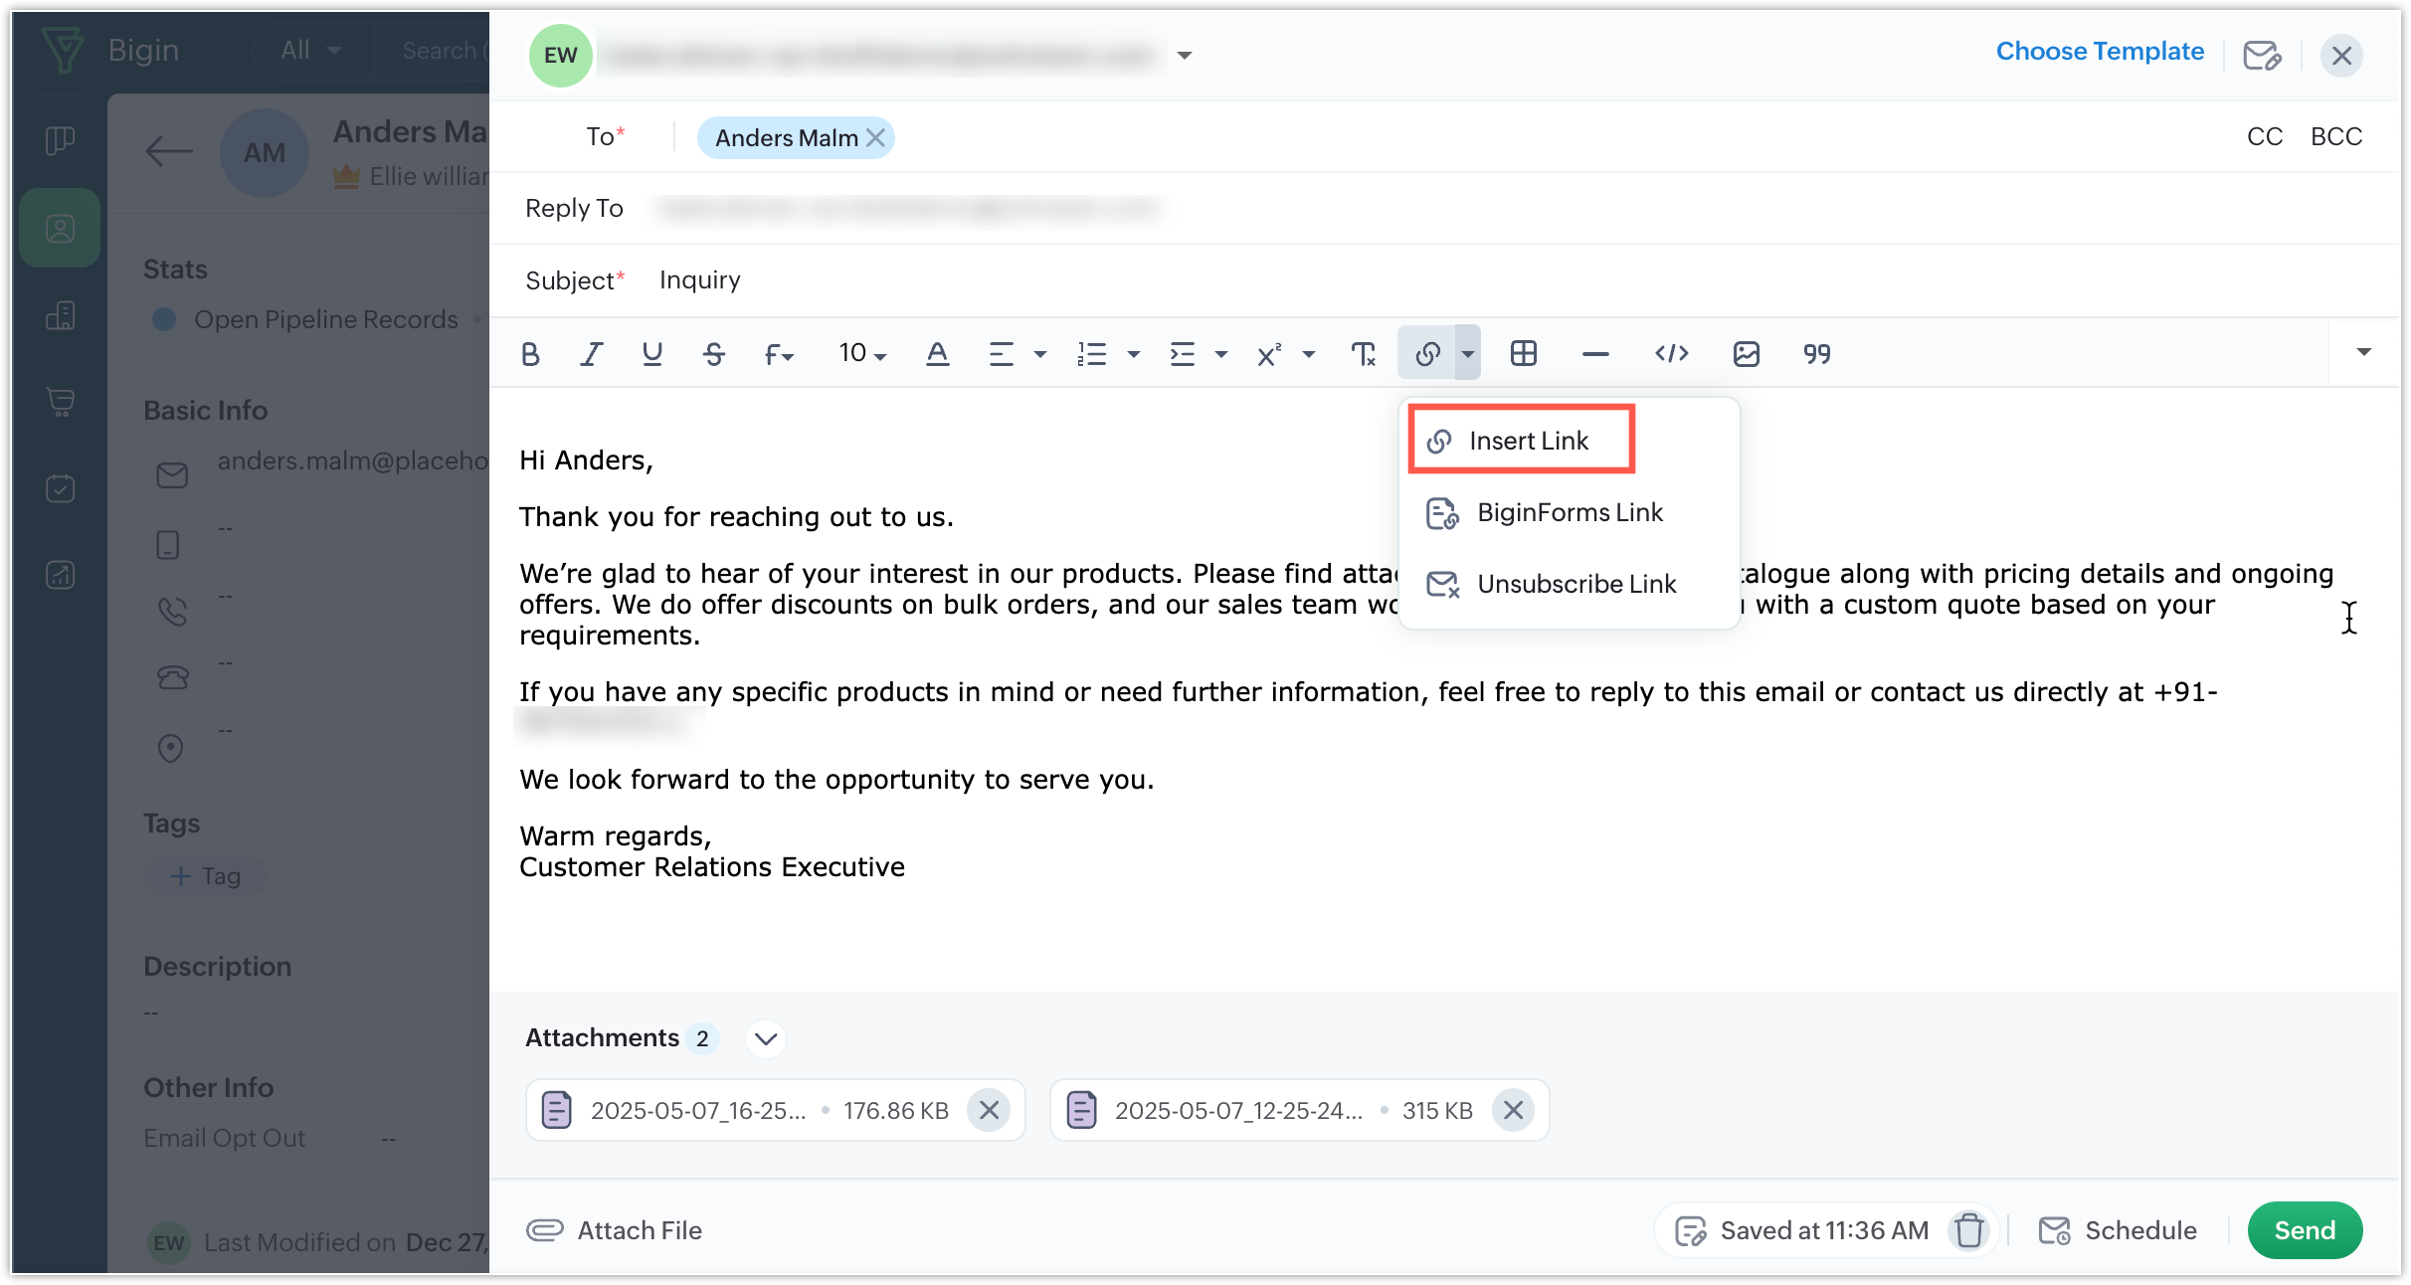Open the font size dropdown
This screenshot has width=2411, height=1285.
coord(861,354)
